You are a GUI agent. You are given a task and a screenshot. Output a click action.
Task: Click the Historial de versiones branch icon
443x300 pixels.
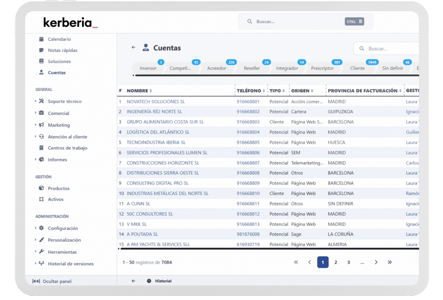coord(41,263)
